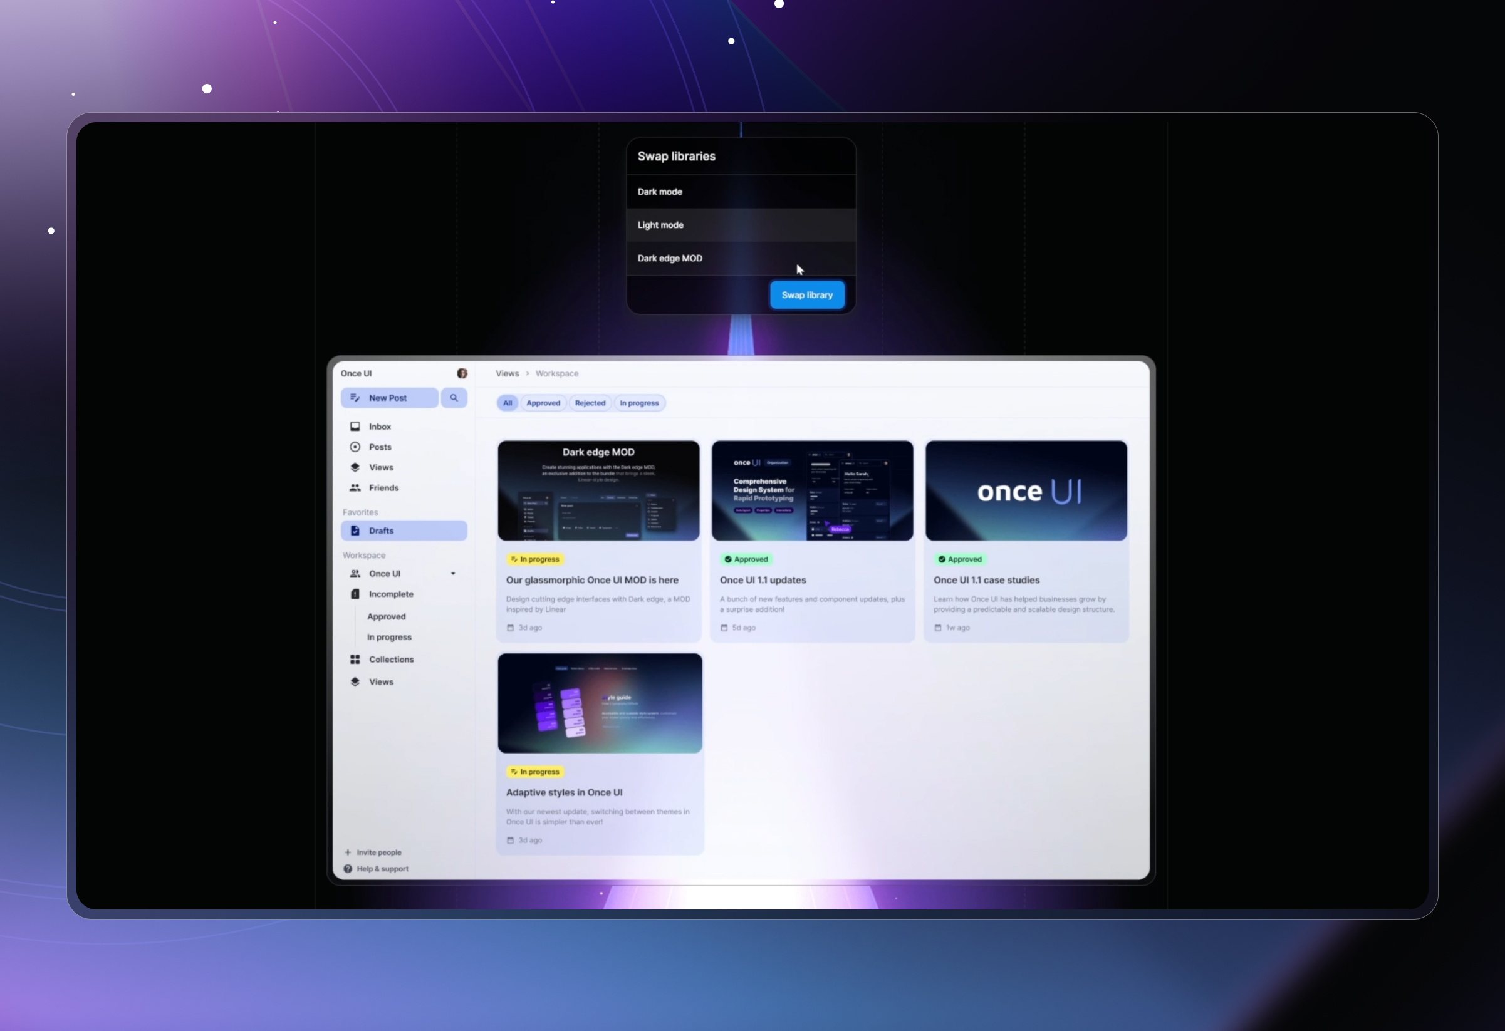The width and height of the screenshot is (1505, 1031).
Task: Select the Incomplete item icon under Workspace
Action: click(355, 594)
